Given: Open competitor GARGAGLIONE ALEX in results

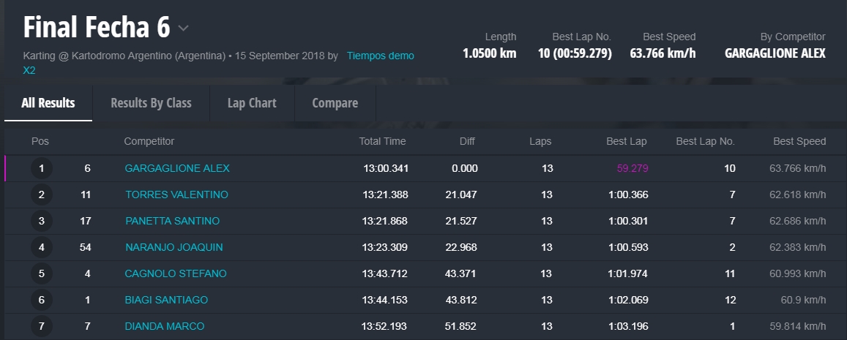Looking at the screenshot, I should [x=177, y=168].
